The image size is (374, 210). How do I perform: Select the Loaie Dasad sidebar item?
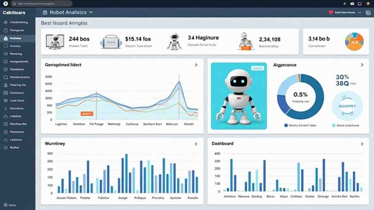click(17, 100)
